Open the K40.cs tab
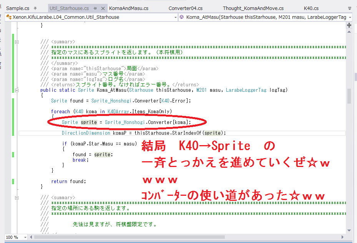Image resolution: width=357 pixels, height=243 pixels. click(311, 8)
